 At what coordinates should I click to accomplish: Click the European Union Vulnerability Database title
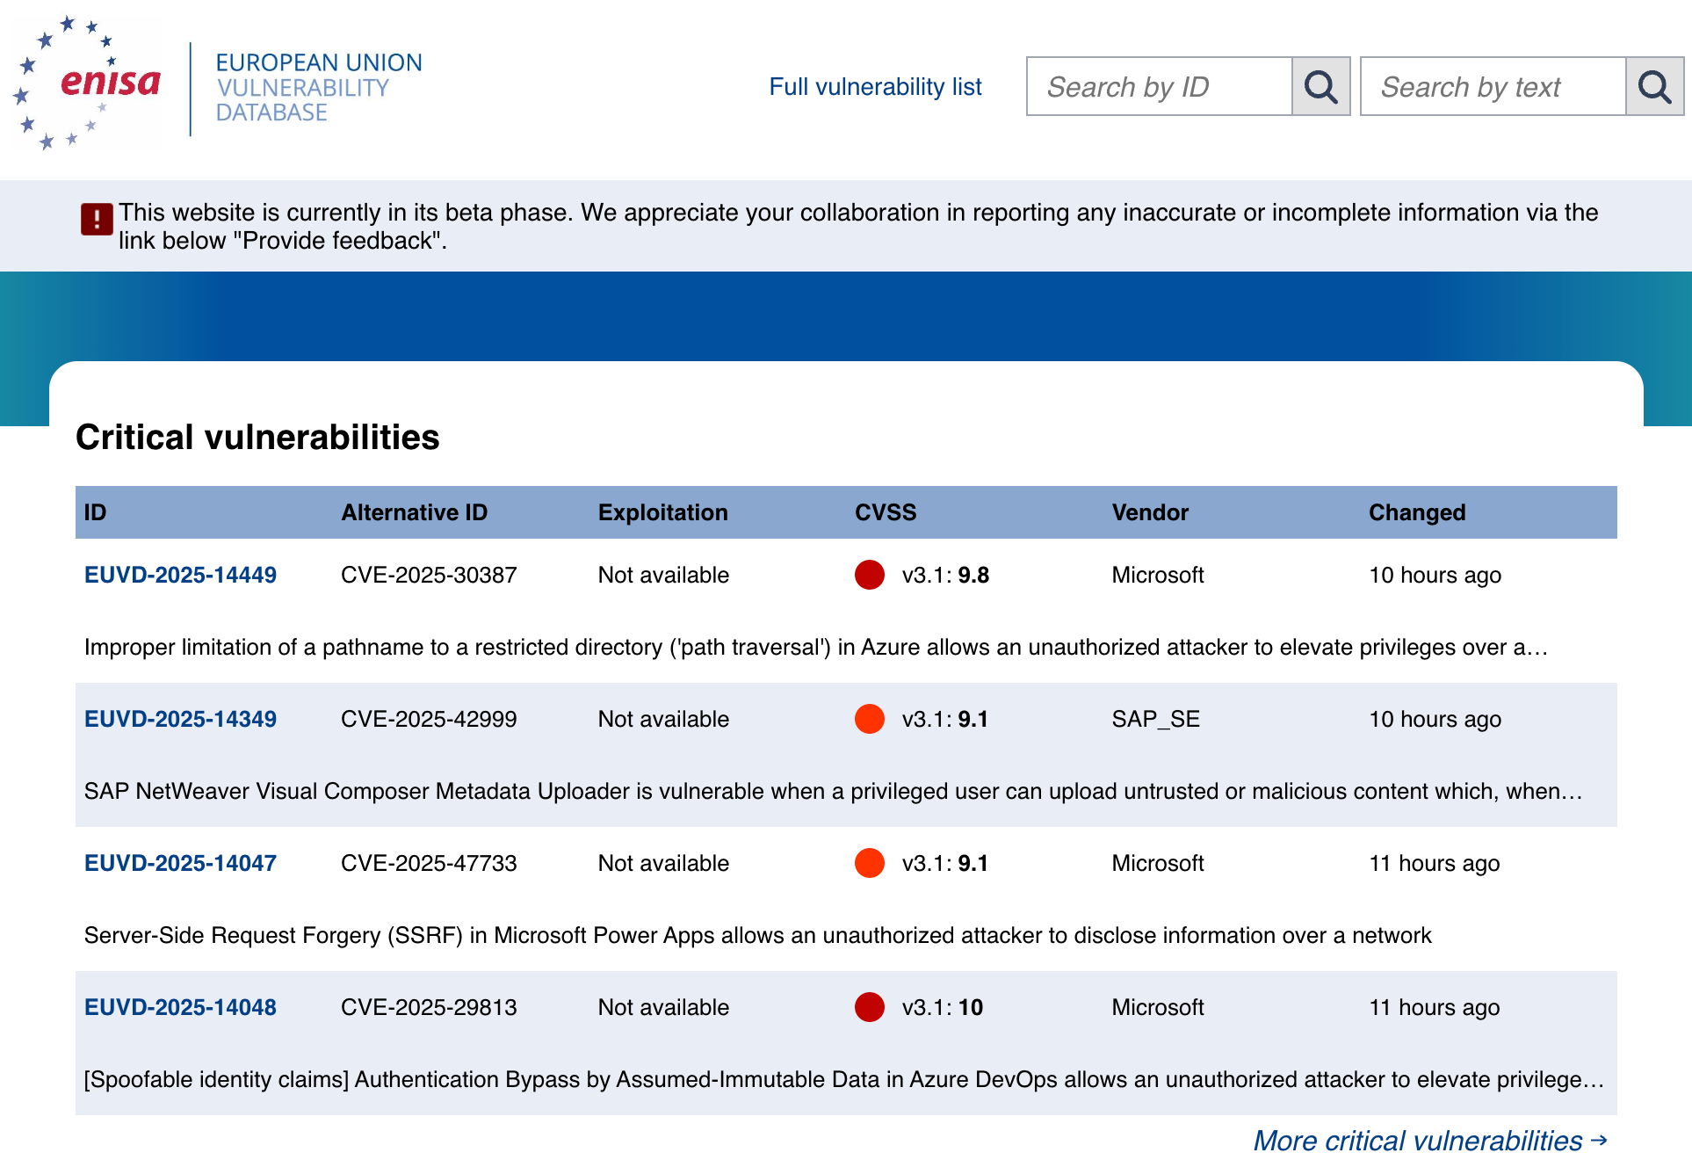pyautogui.click(x=319, y=87)
